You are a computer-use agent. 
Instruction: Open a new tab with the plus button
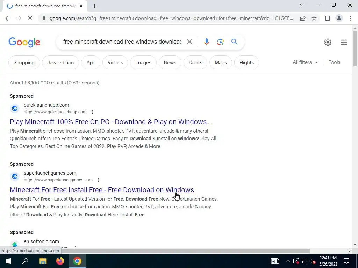[x=94, y=6]
